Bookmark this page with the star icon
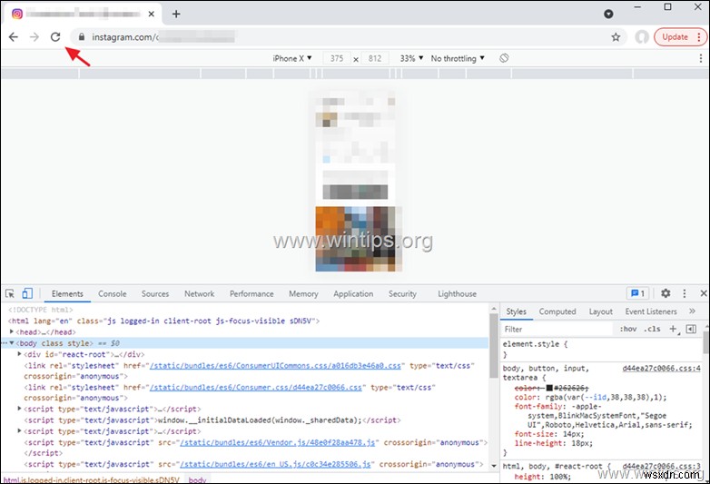 (x=616, y=37)
